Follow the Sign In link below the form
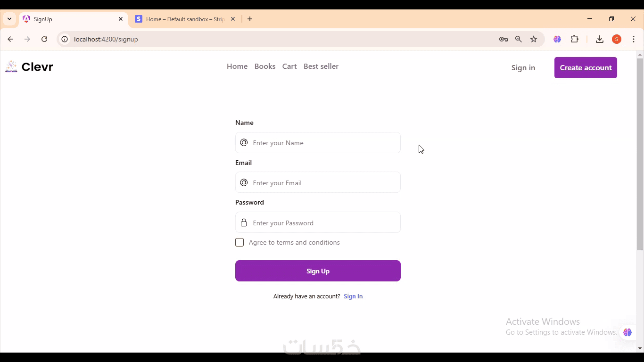This screenshot has width=644, height=362. click(353, 296)
